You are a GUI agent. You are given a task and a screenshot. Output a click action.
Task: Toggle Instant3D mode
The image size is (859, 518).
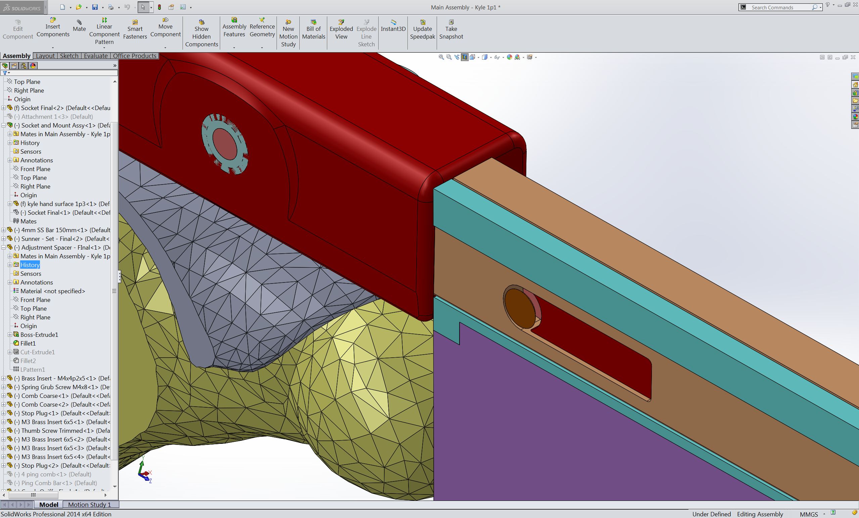[x=393, y=25]
